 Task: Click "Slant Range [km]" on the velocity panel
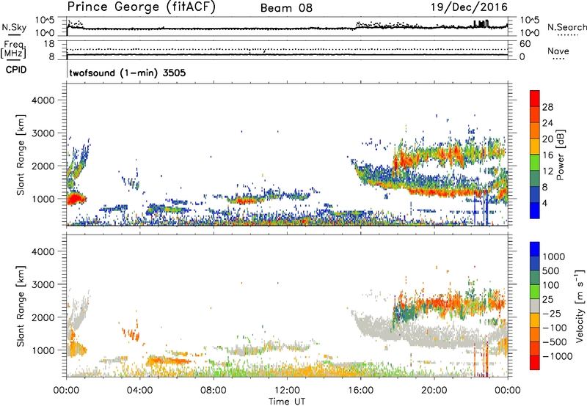tap(21, 306)
